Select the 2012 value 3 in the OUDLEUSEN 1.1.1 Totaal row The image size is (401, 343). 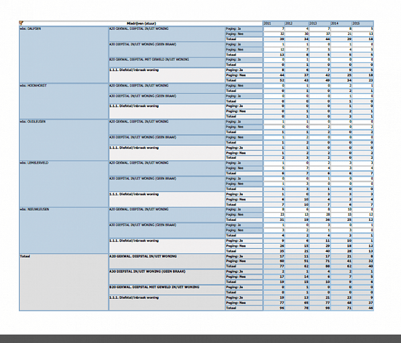tap(308, 158)
